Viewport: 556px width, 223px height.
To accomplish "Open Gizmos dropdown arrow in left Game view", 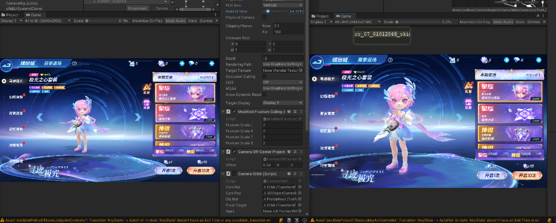I will [x=216, y=21].
